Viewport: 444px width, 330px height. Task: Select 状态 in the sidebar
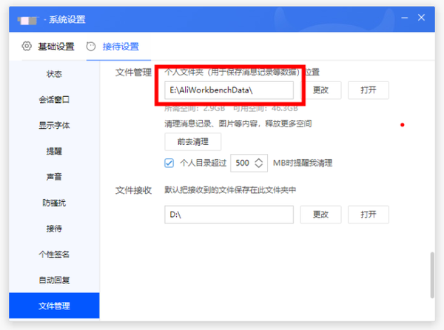pos(54,74)
